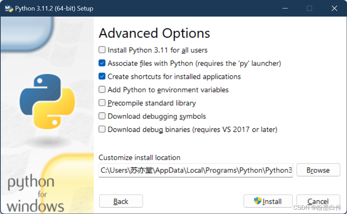Click the large Python logo graphic
Image resolution: width=347 pixels, height=214 pixels.
[47, 102]
